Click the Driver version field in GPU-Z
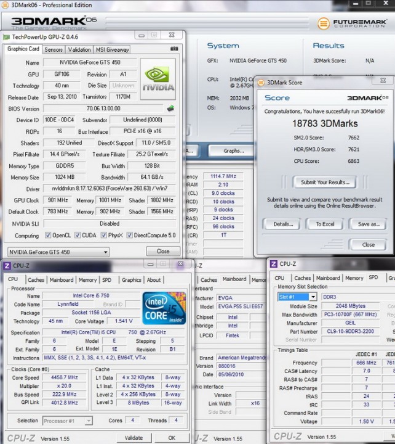This screenshot has width=395, height=444. pyautogui.click(x=110, y=188)
